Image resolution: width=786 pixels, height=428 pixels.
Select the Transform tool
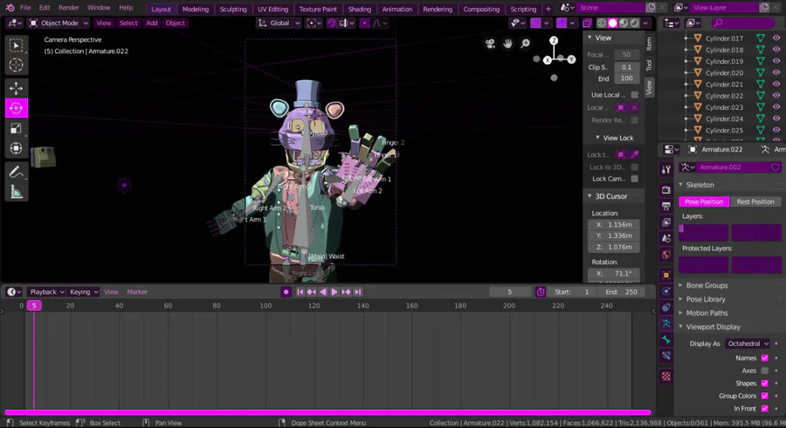point(16,148)
